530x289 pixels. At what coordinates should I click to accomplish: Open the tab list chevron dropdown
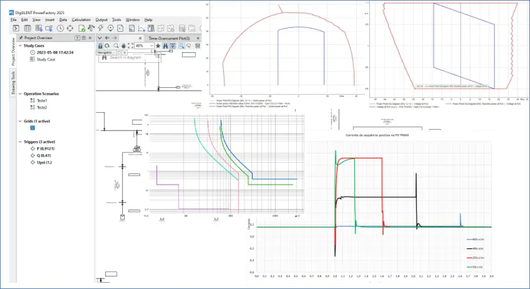100,38
